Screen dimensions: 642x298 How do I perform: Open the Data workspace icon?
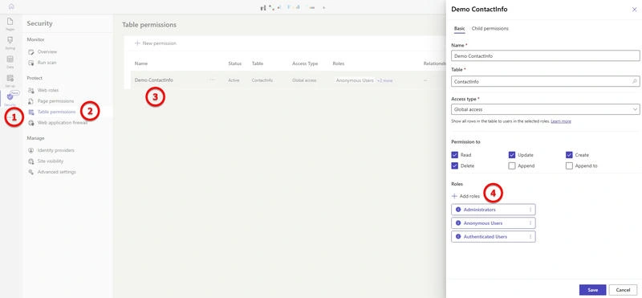coord(10,59)
